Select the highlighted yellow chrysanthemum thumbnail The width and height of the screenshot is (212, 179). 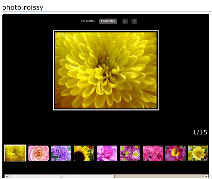[15, 153]
